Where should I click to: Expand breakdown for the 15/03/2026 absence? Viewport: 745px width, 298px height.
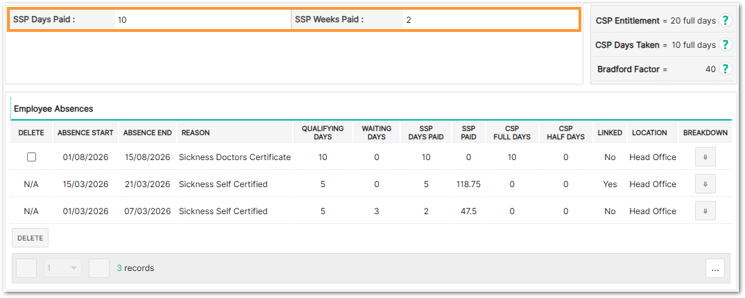click(x=705, y=184)
